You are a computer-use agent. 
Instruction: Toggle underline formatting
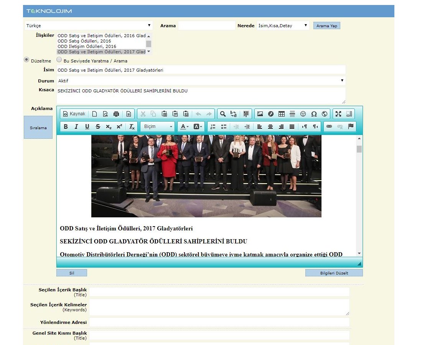click(87, 127)
